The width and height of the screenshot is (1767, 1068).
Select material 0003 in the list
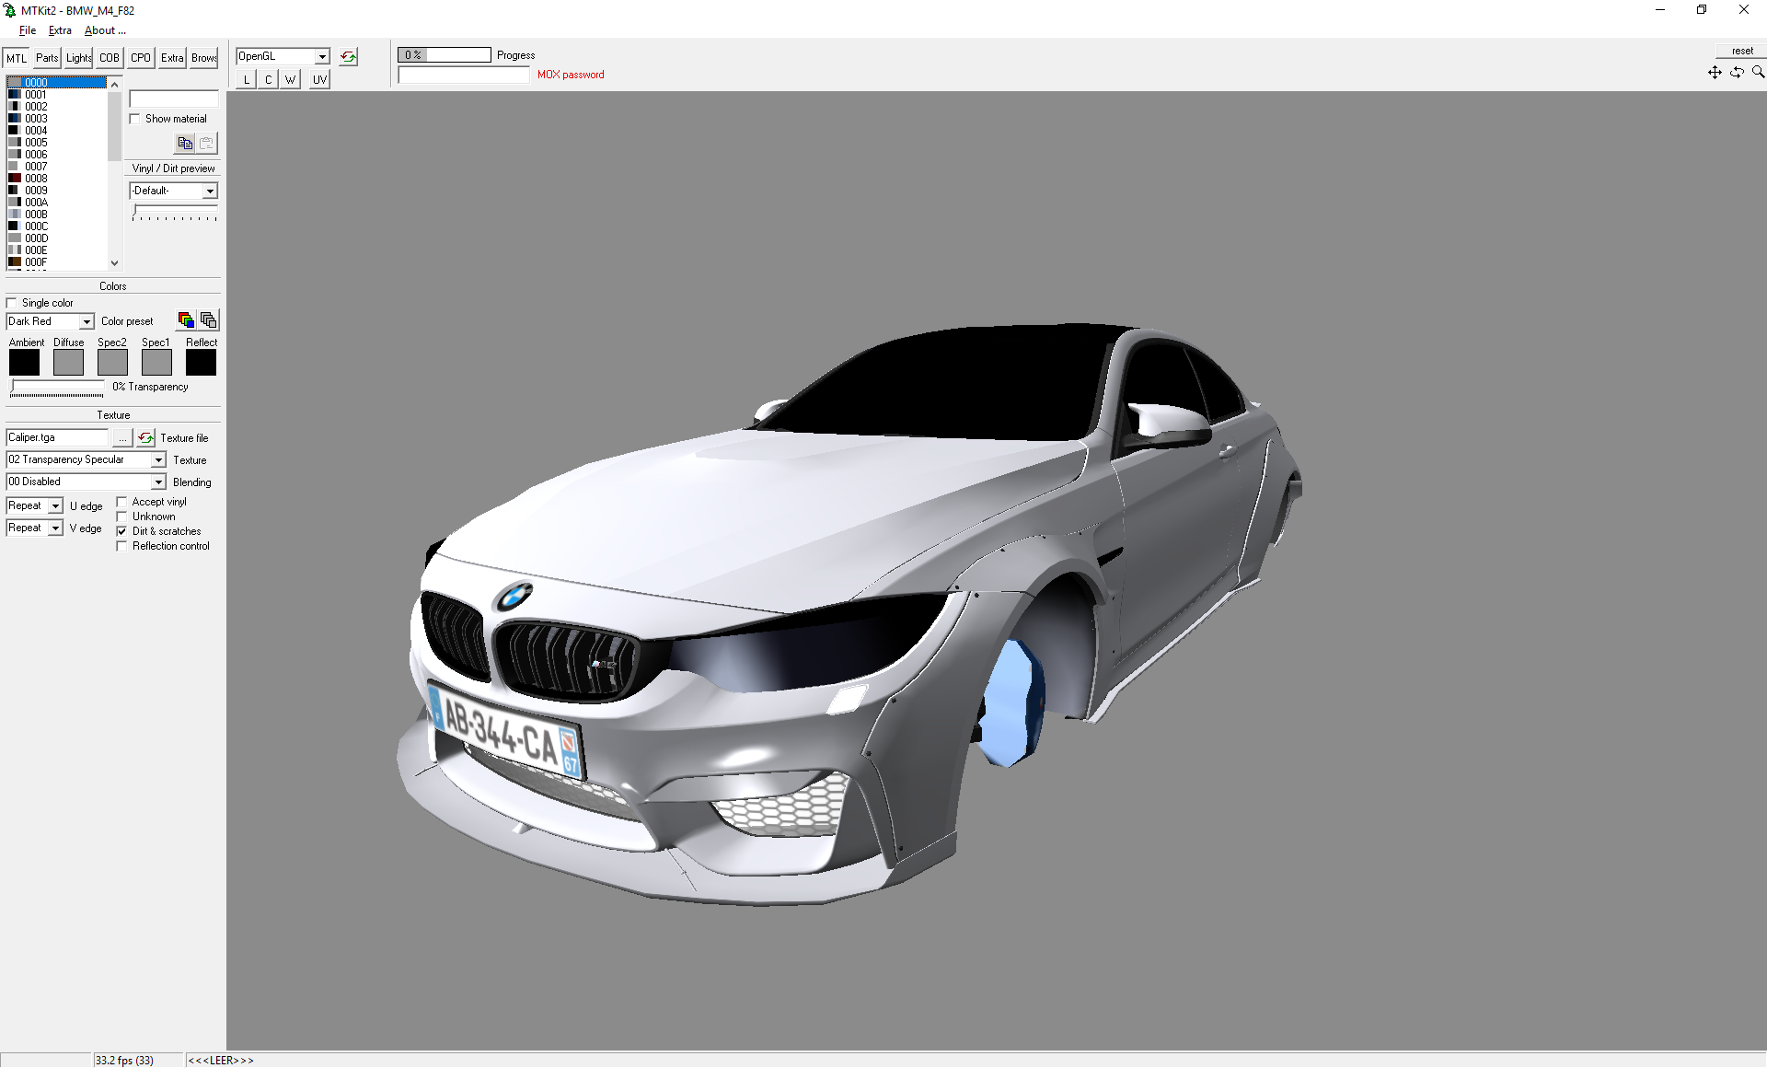pyautogui.click(x=56, y=119)
